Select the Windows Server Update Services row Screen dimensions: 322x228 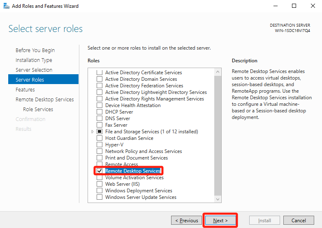[x=141, y=197]
